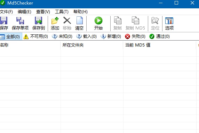
Task: Filter by 新增(0) new status
Action: point(111,36)
